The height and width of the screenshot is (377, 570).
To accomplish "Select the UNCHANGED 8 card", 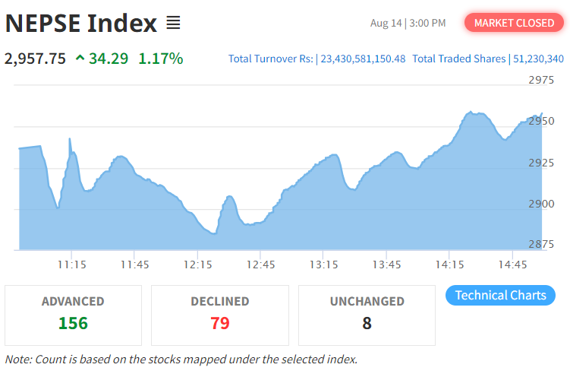I will point(367,315).
